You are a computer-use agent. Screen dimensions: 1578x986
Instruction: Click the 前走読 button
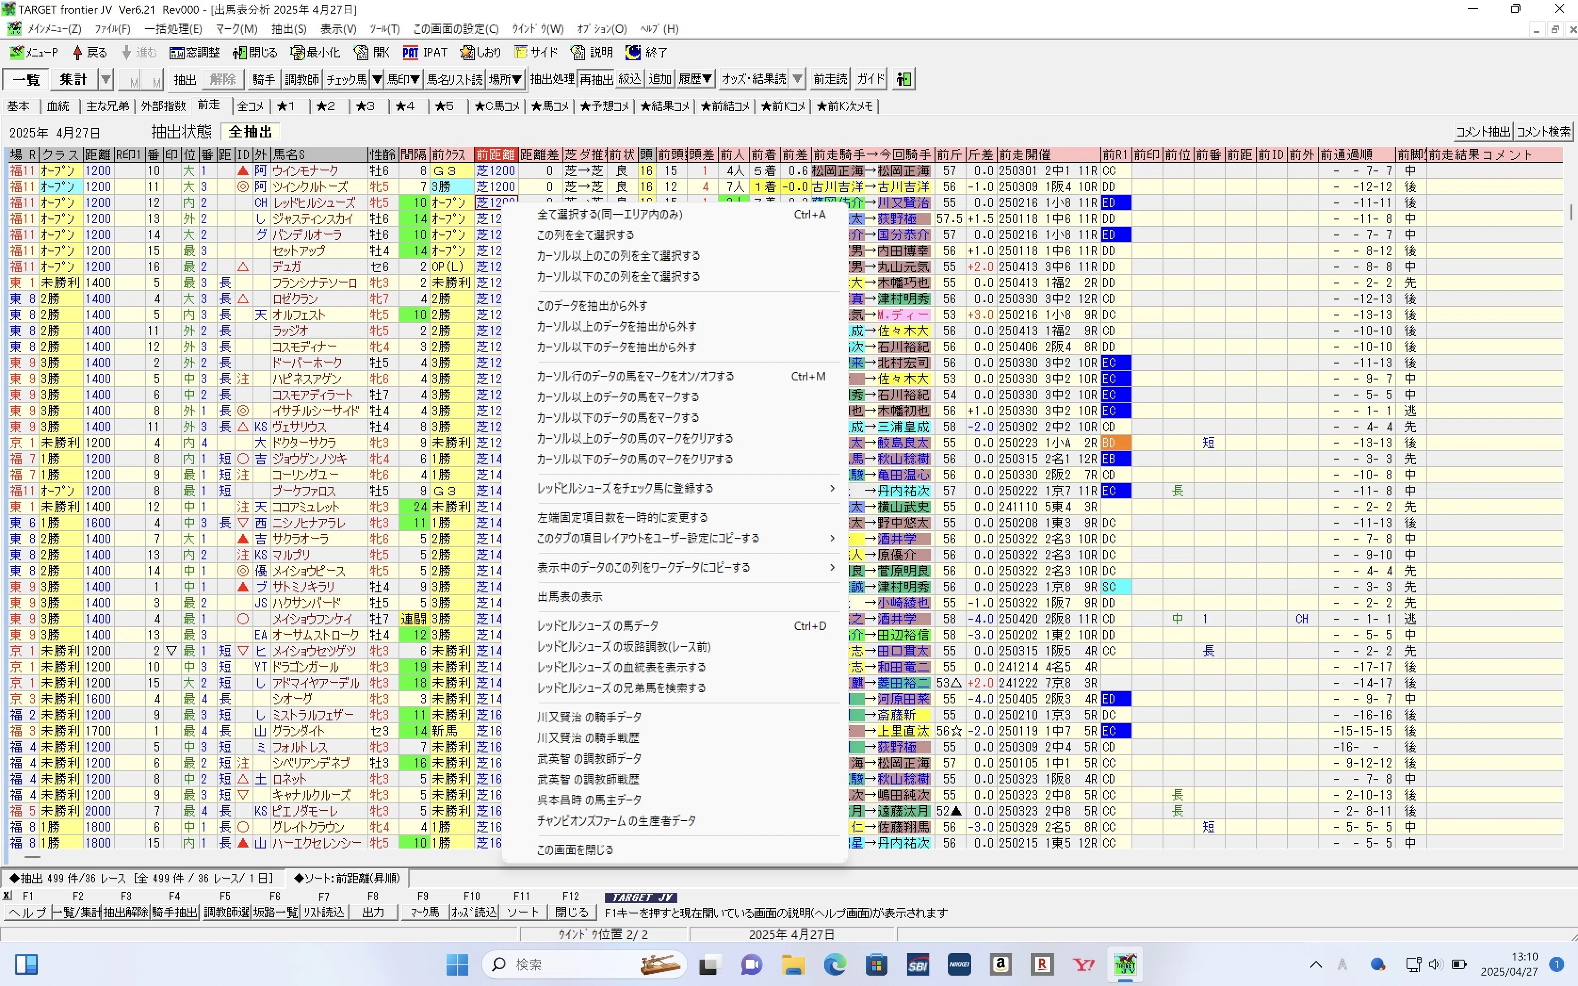point(830,79)
